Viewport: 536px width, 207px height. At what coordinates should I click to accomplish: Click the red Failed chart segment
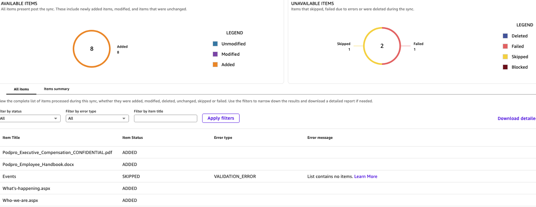399,46
